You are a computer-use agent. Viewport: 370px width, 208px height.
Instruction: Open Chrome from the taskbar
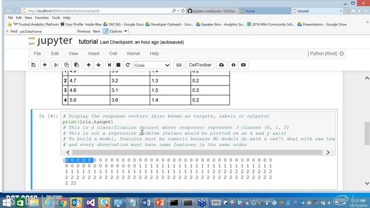[62, 203]
